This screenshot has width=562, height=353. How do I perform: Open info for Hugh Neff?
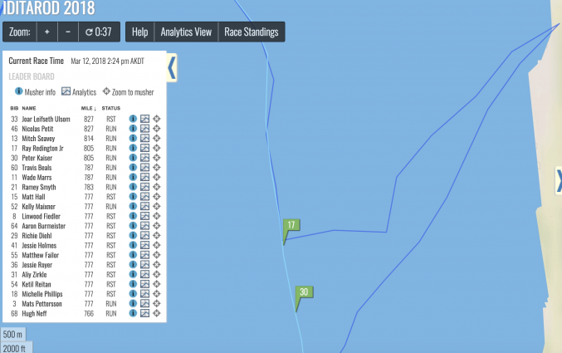133,313
